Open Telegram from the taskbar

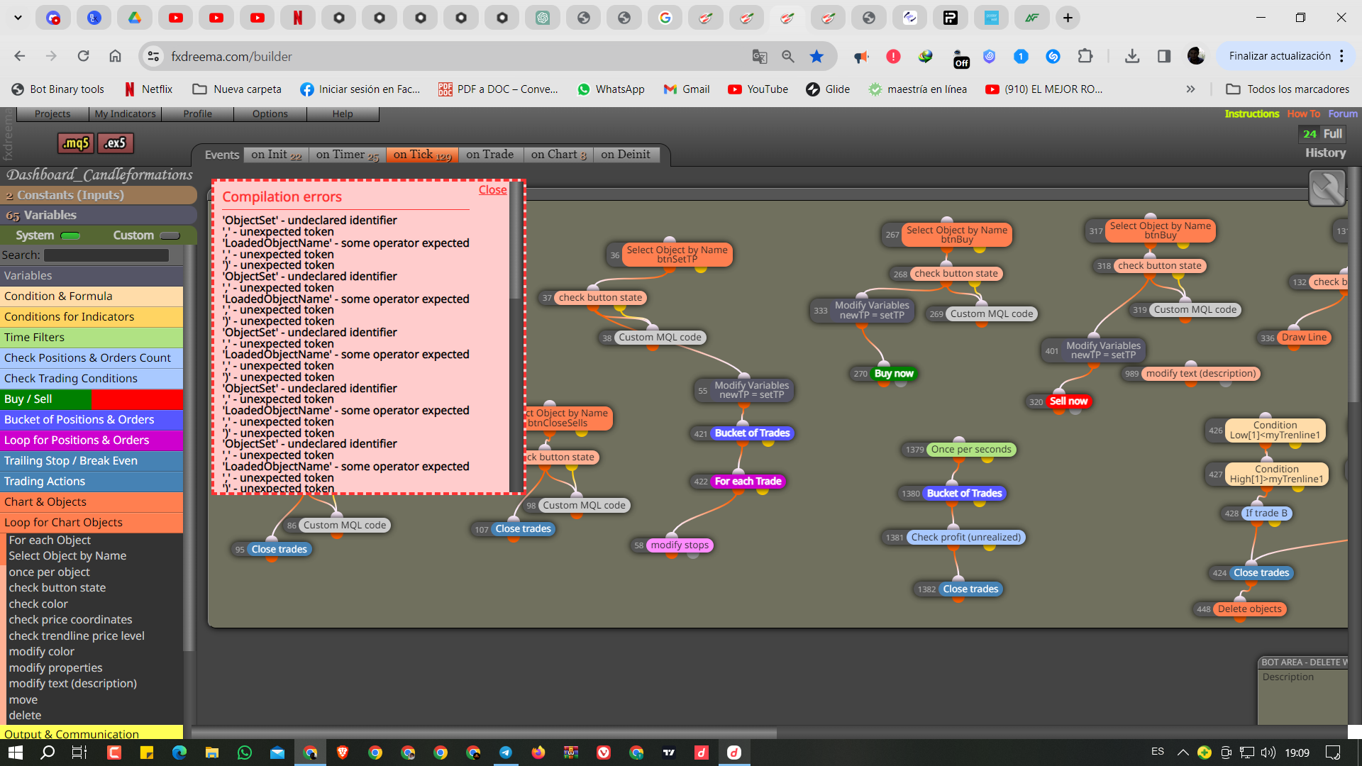tap(506, 753)
